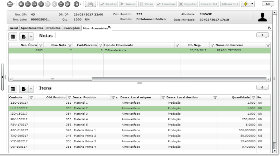The height and width of the screenshot is (156, 280).
Task: Toggle grid view in the Itens section
Action: click(13, 89)
